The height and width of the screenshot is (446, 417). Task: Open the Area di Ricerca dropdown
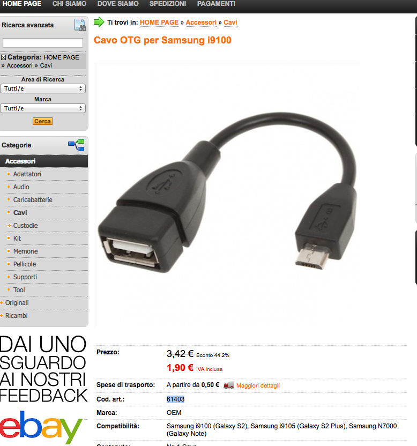point(43,88)
